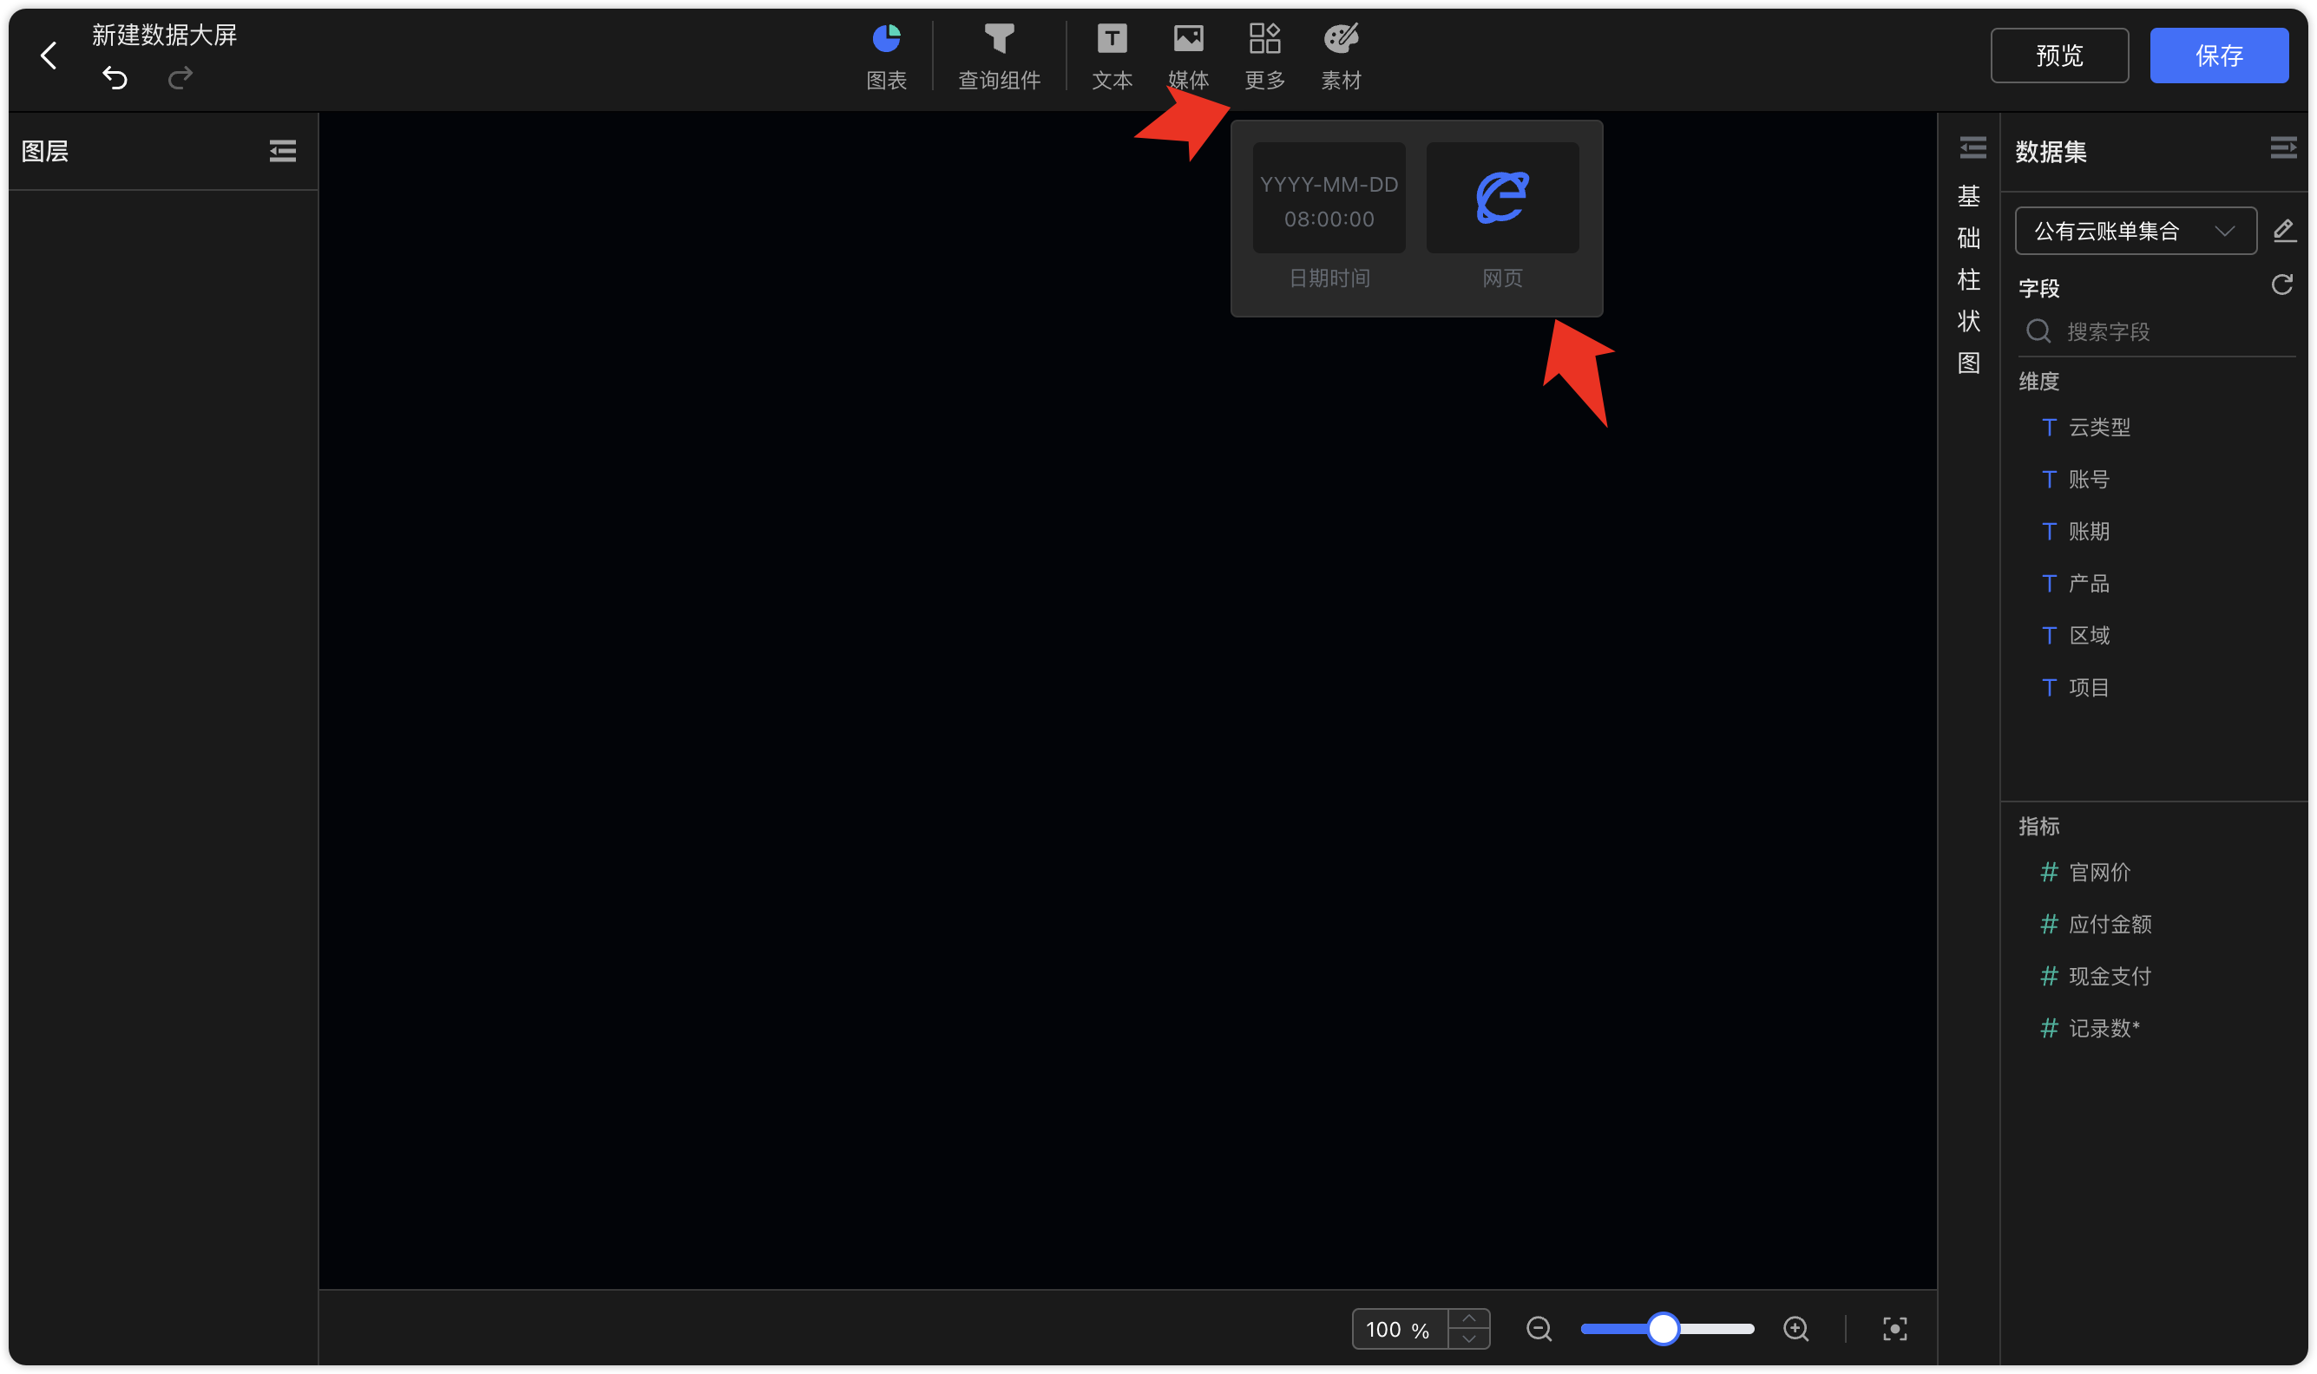The width and height of the screenshot is (2317, 1374).
Task: Open the 媒体 media menu
Action: point(1188,57)
